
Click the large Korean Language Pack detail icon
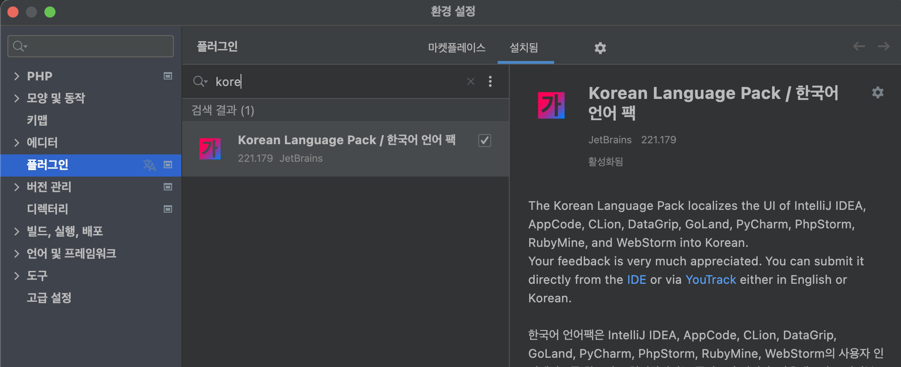[551, 105]
